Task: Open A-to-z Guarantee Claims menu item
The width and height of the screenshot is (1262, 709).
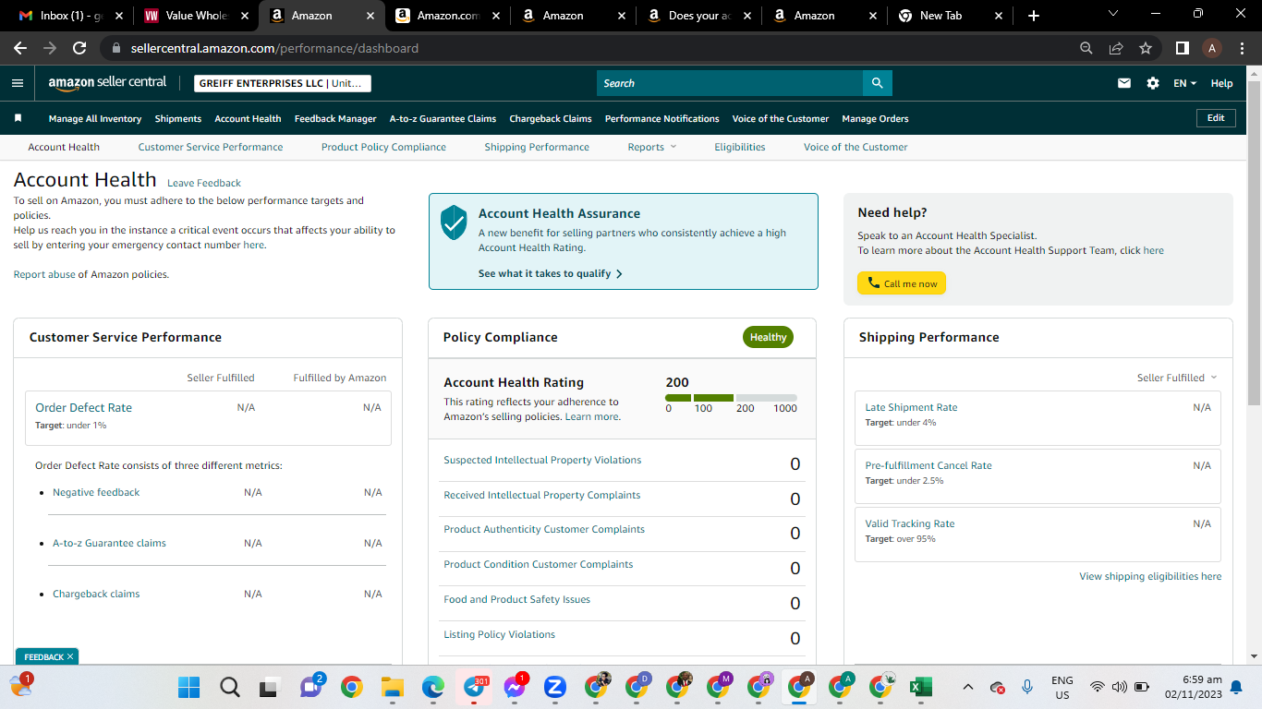Action: point(443,118)
